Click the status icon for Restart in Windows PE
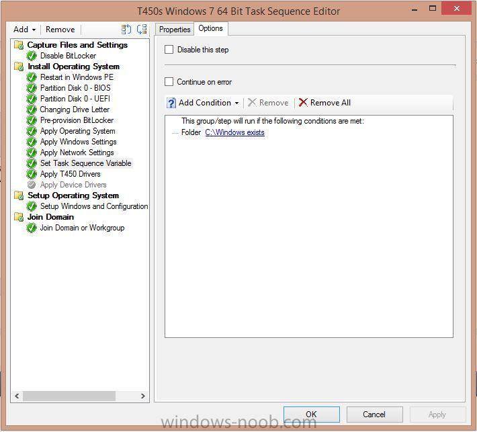This screenshot has width=477, height=432. (32, 77)
